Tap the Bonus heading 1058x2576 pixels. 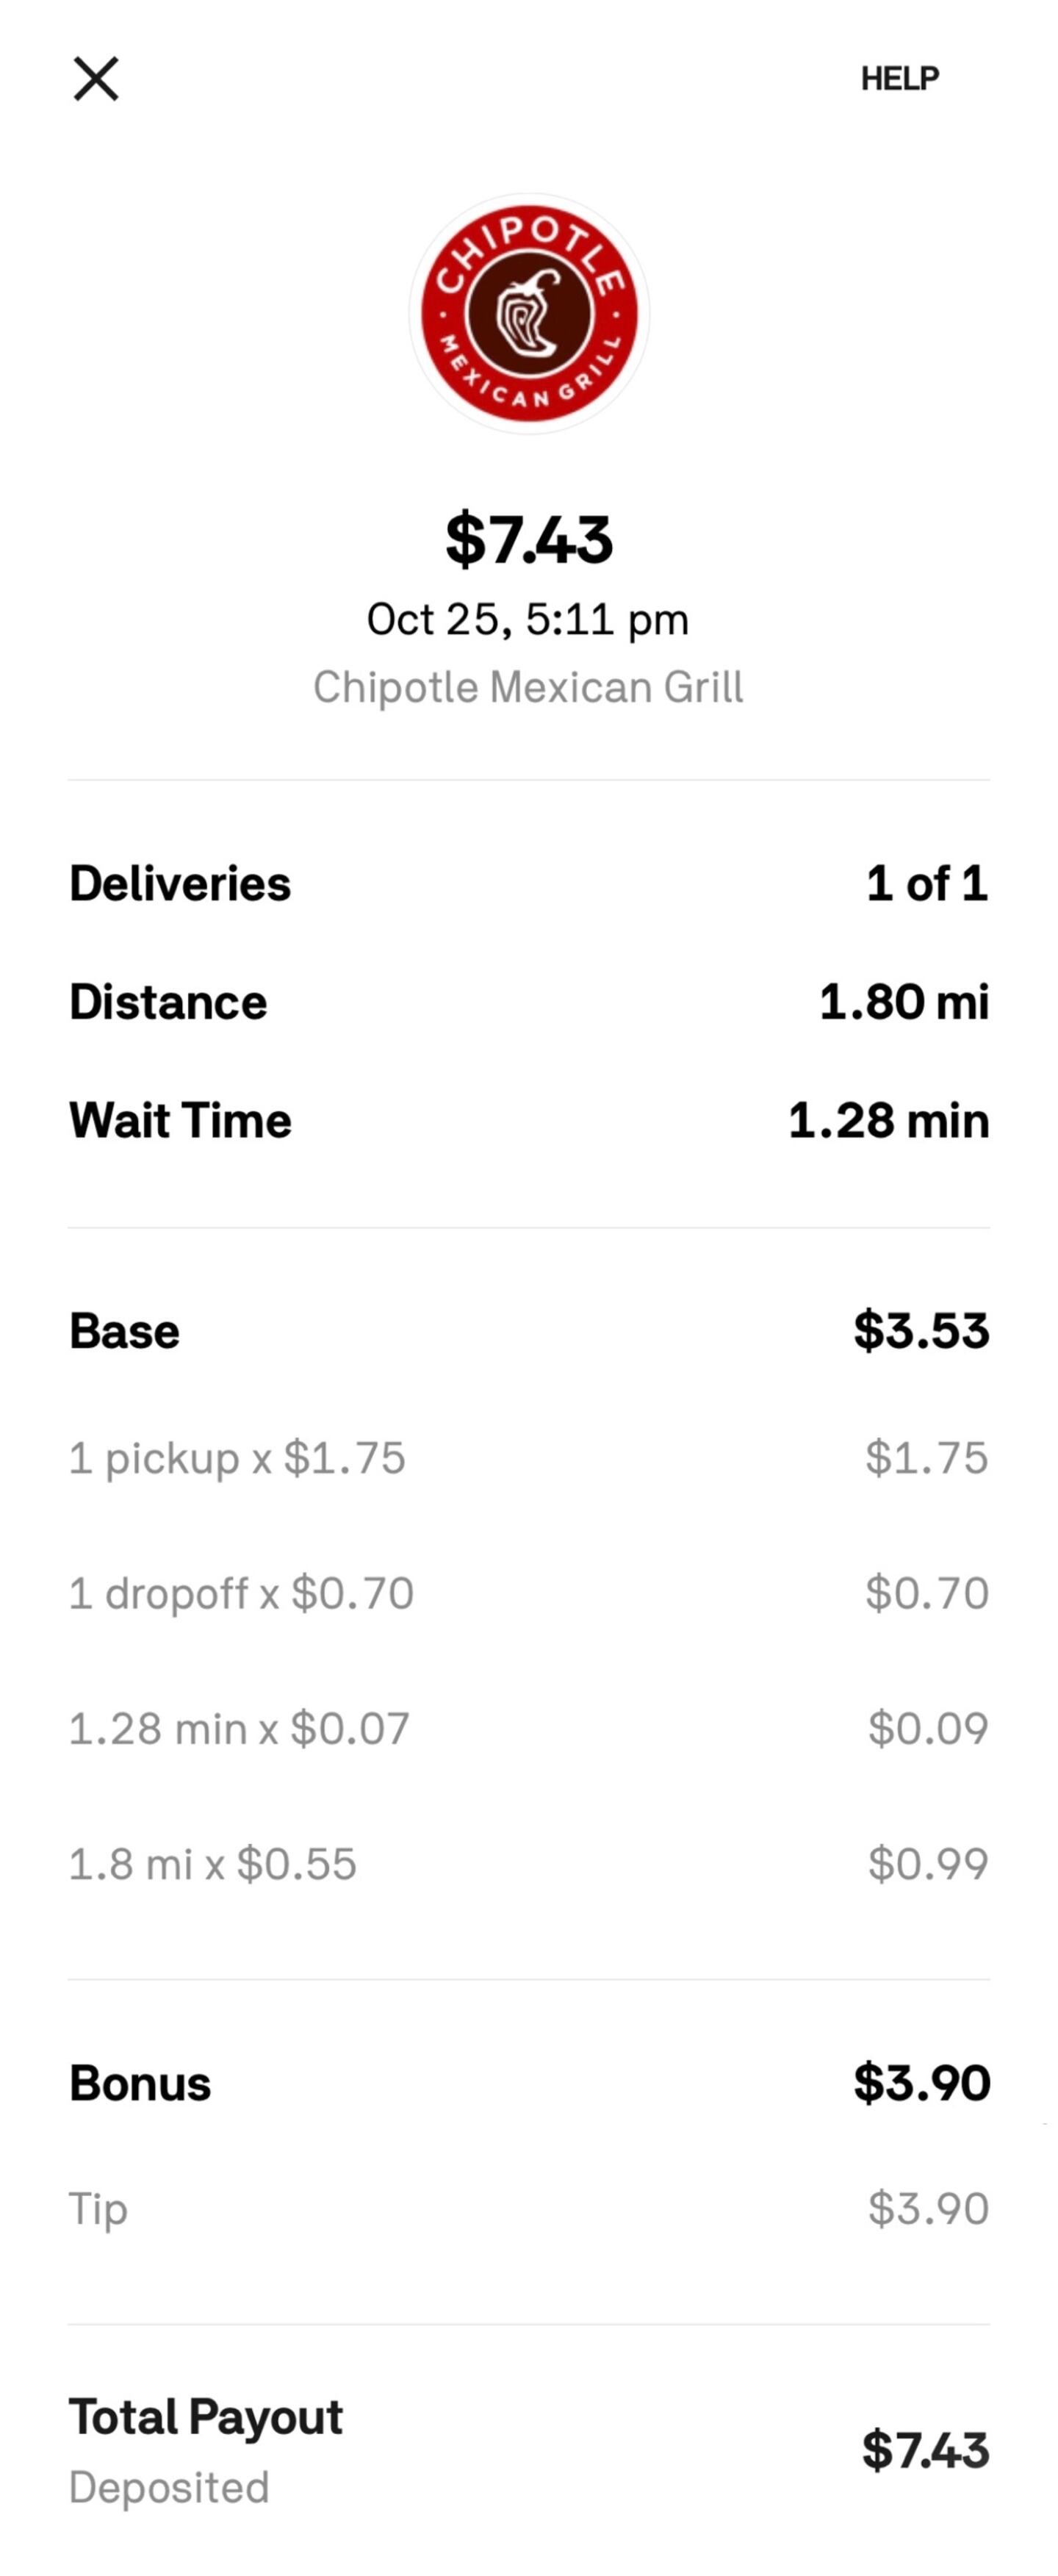point(140,2084)
